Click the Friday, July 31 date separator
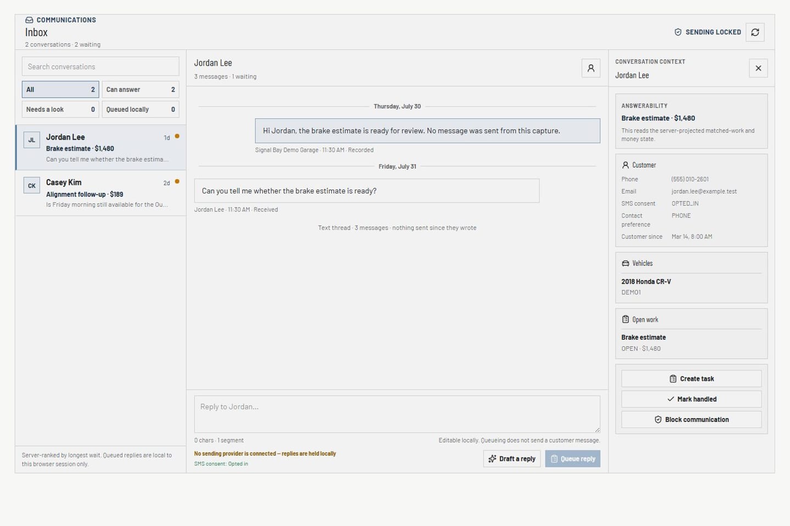 (x=397, y=167)
